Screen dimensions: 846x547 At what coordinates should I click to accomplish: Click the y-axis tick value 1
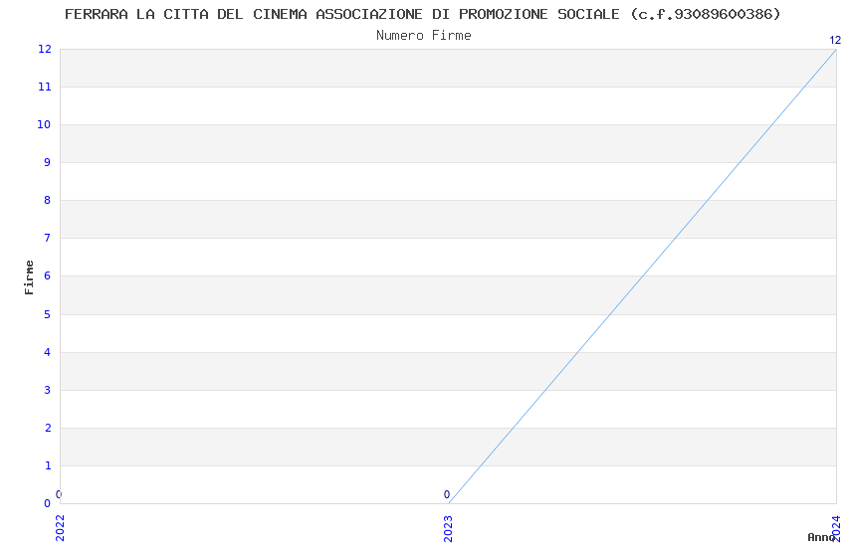[48, 465]
